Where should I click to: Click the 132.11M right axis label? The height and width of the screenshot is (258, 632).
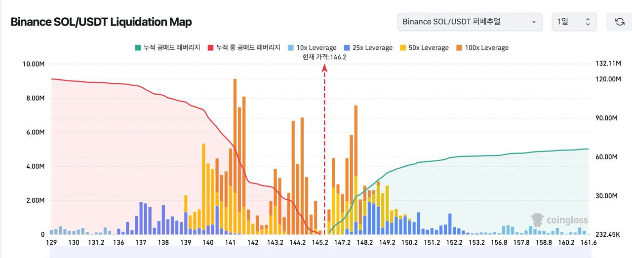[608, 64]
